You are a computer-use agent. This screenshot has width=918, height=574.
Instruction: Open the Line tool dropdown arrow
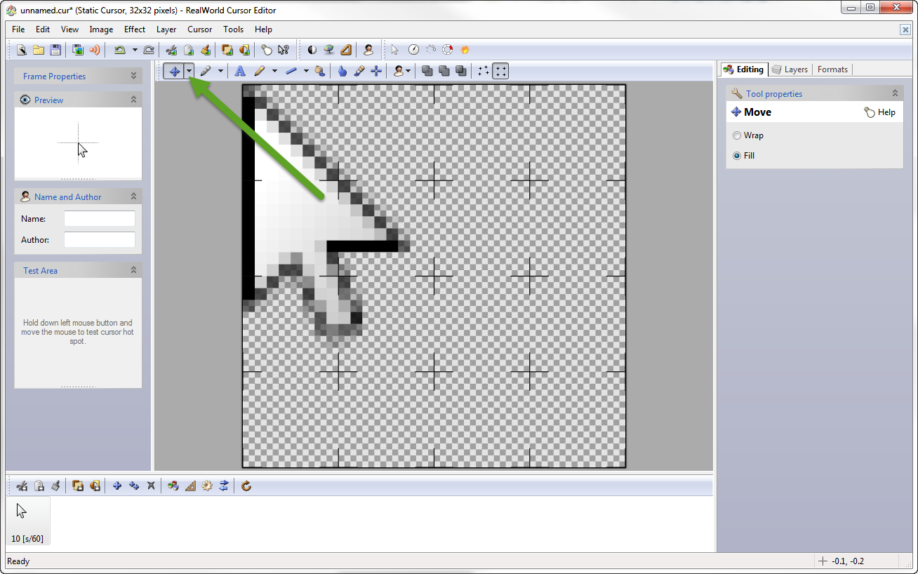tap(306, 71)
